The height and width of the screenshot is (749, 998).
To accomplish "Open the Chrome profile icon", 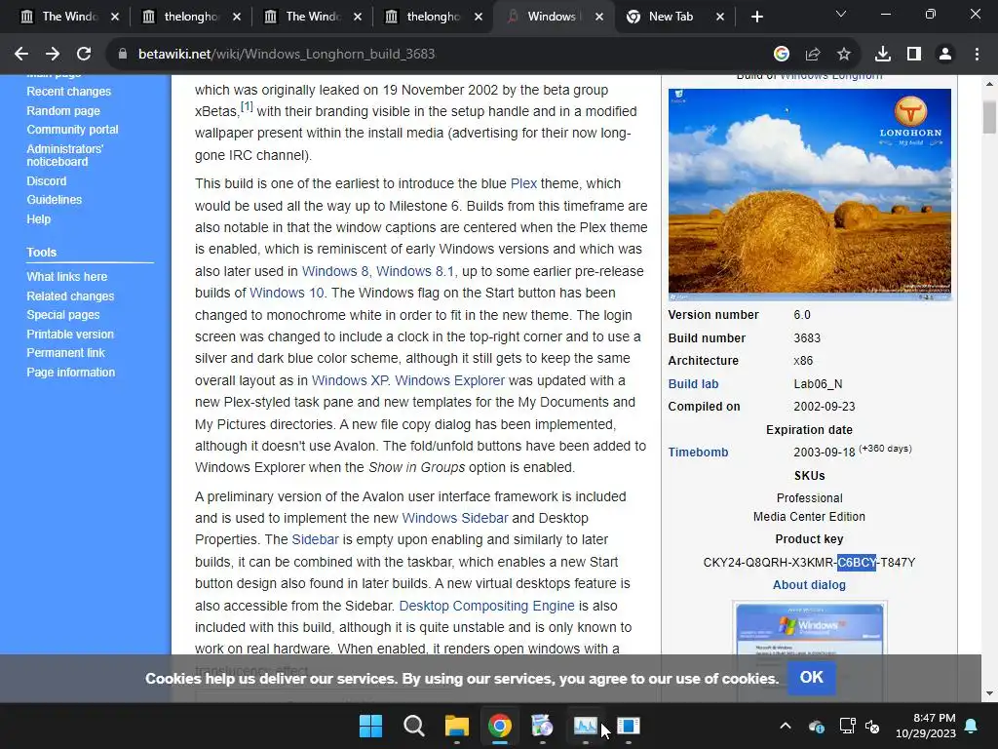I will [x=945, y=55].
